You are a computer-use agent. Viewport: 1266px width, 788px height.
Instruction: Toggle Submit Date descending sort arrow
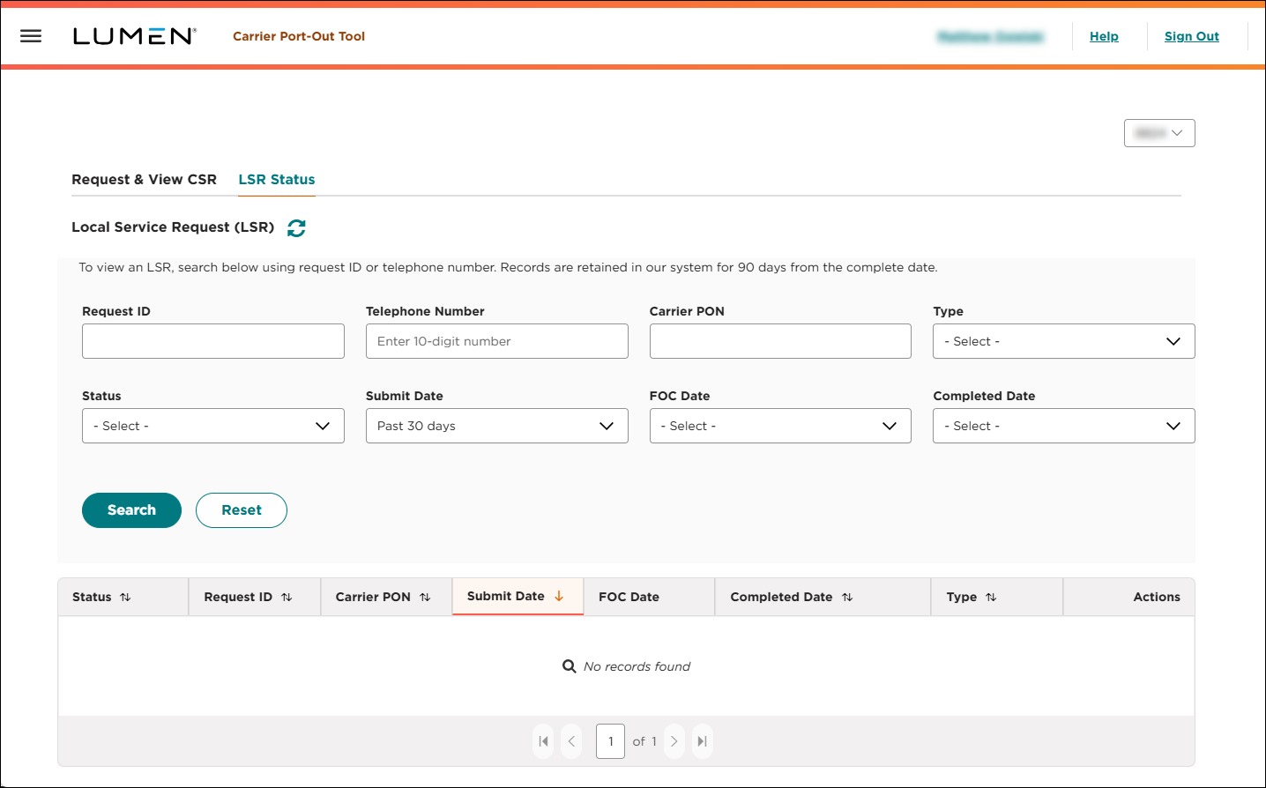[559, 597]
